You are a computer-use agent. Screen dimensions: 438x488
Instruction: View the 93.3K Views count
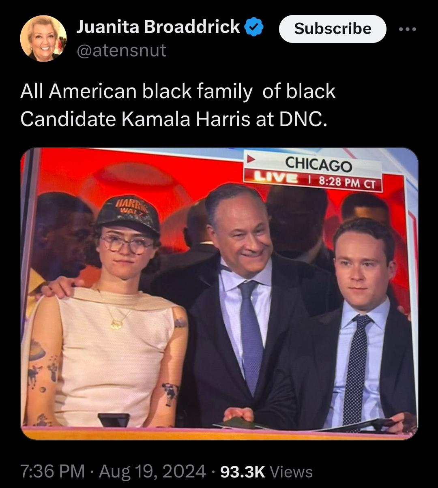266,471
